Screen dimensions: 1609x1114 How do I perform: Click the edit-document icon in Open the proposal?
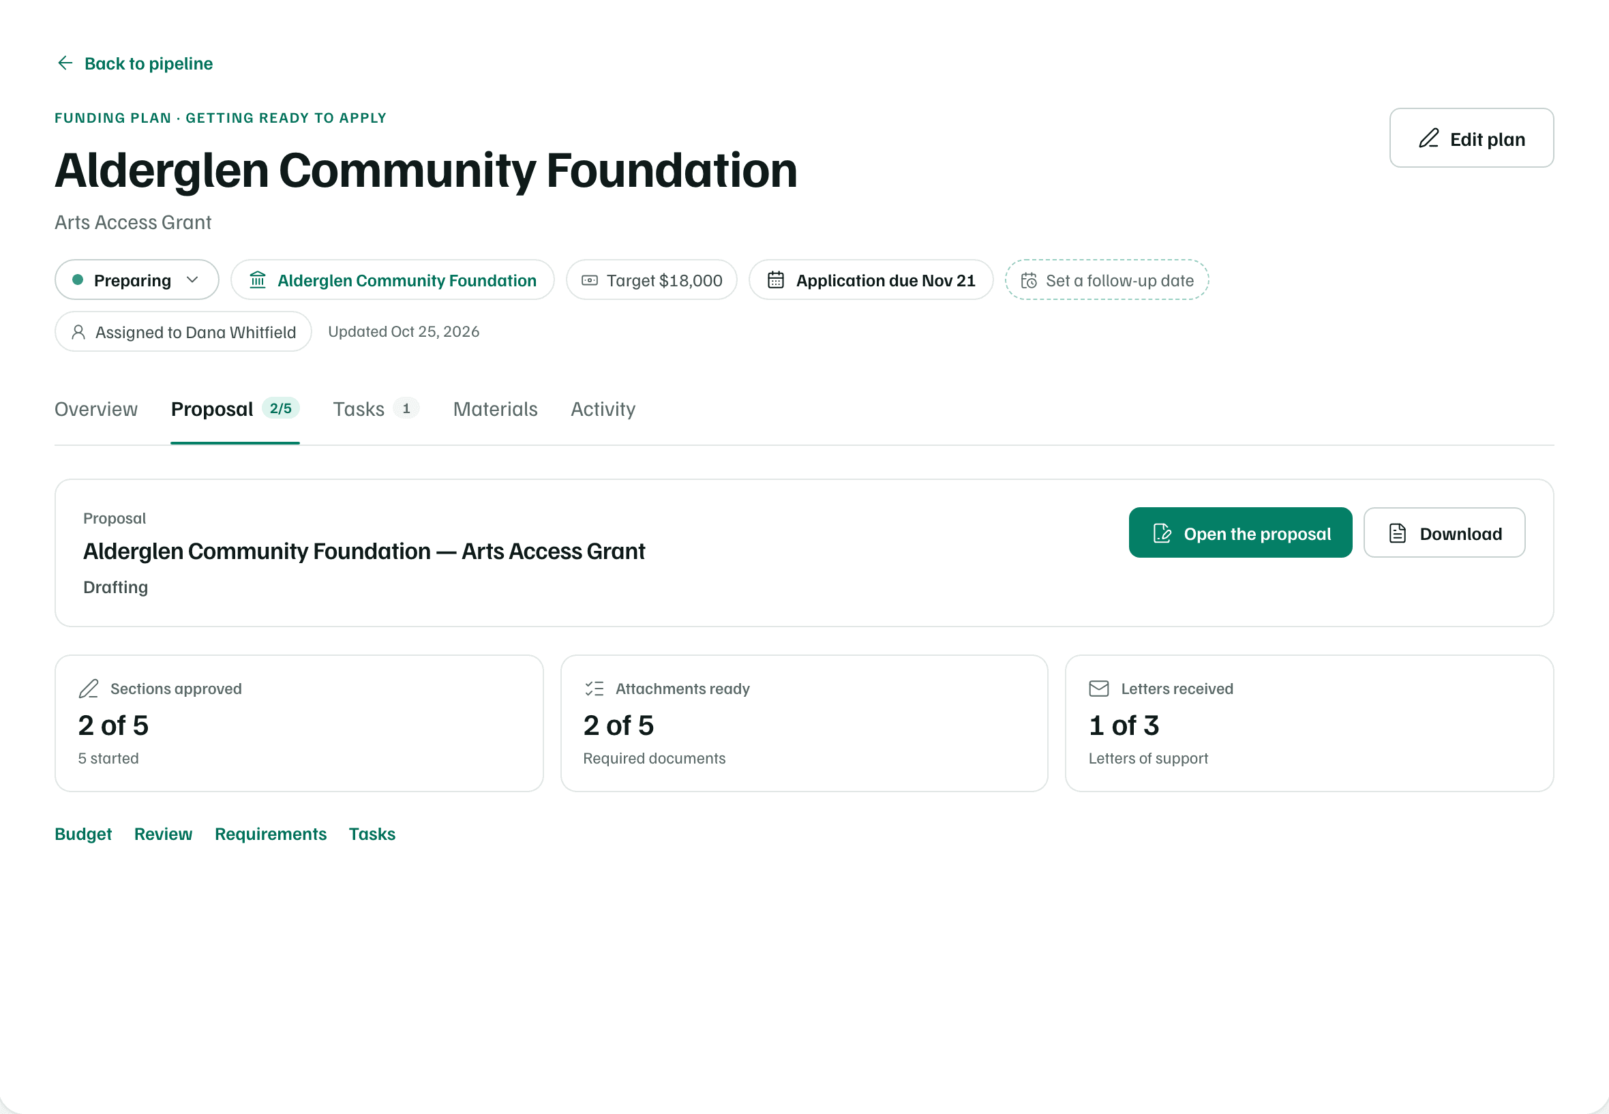point(1162,533)
